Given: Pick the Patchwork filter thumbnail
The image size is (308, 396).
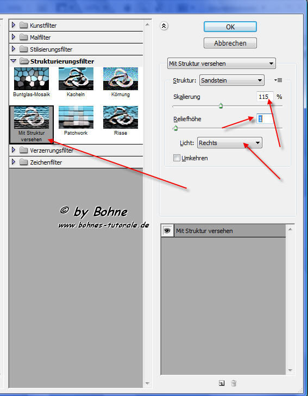Looking at the screenshot, I should 76,117.
